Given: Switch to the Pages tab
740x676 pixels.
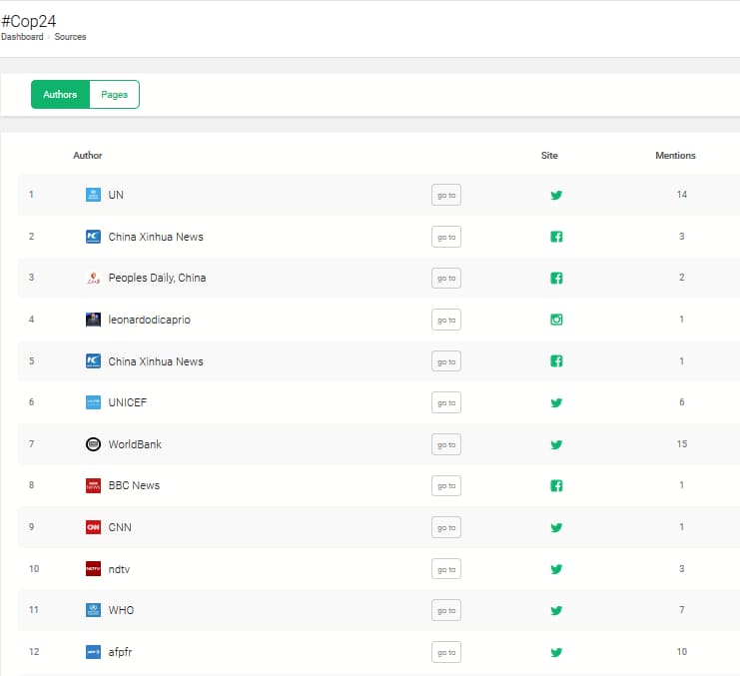Looking at the screenshot, I should [114, 94].
